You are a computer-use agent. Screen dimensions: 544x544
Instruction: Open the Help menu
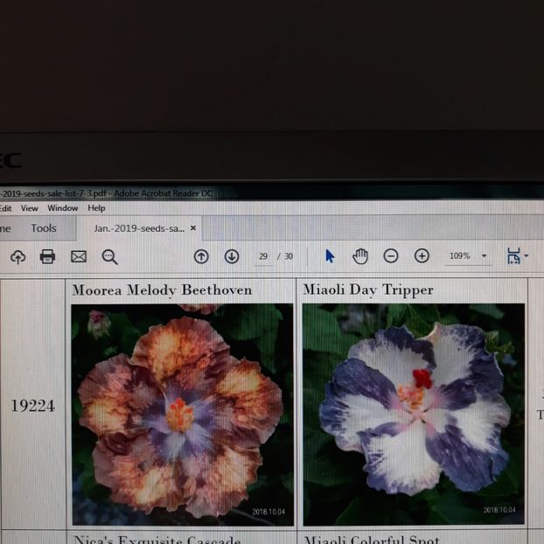[96, 208]
